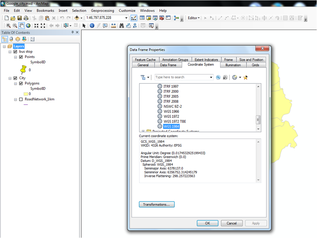Click OK in Data Frame Properties
Viewport: 317px width, 238px height.
(x=207, y=223)
